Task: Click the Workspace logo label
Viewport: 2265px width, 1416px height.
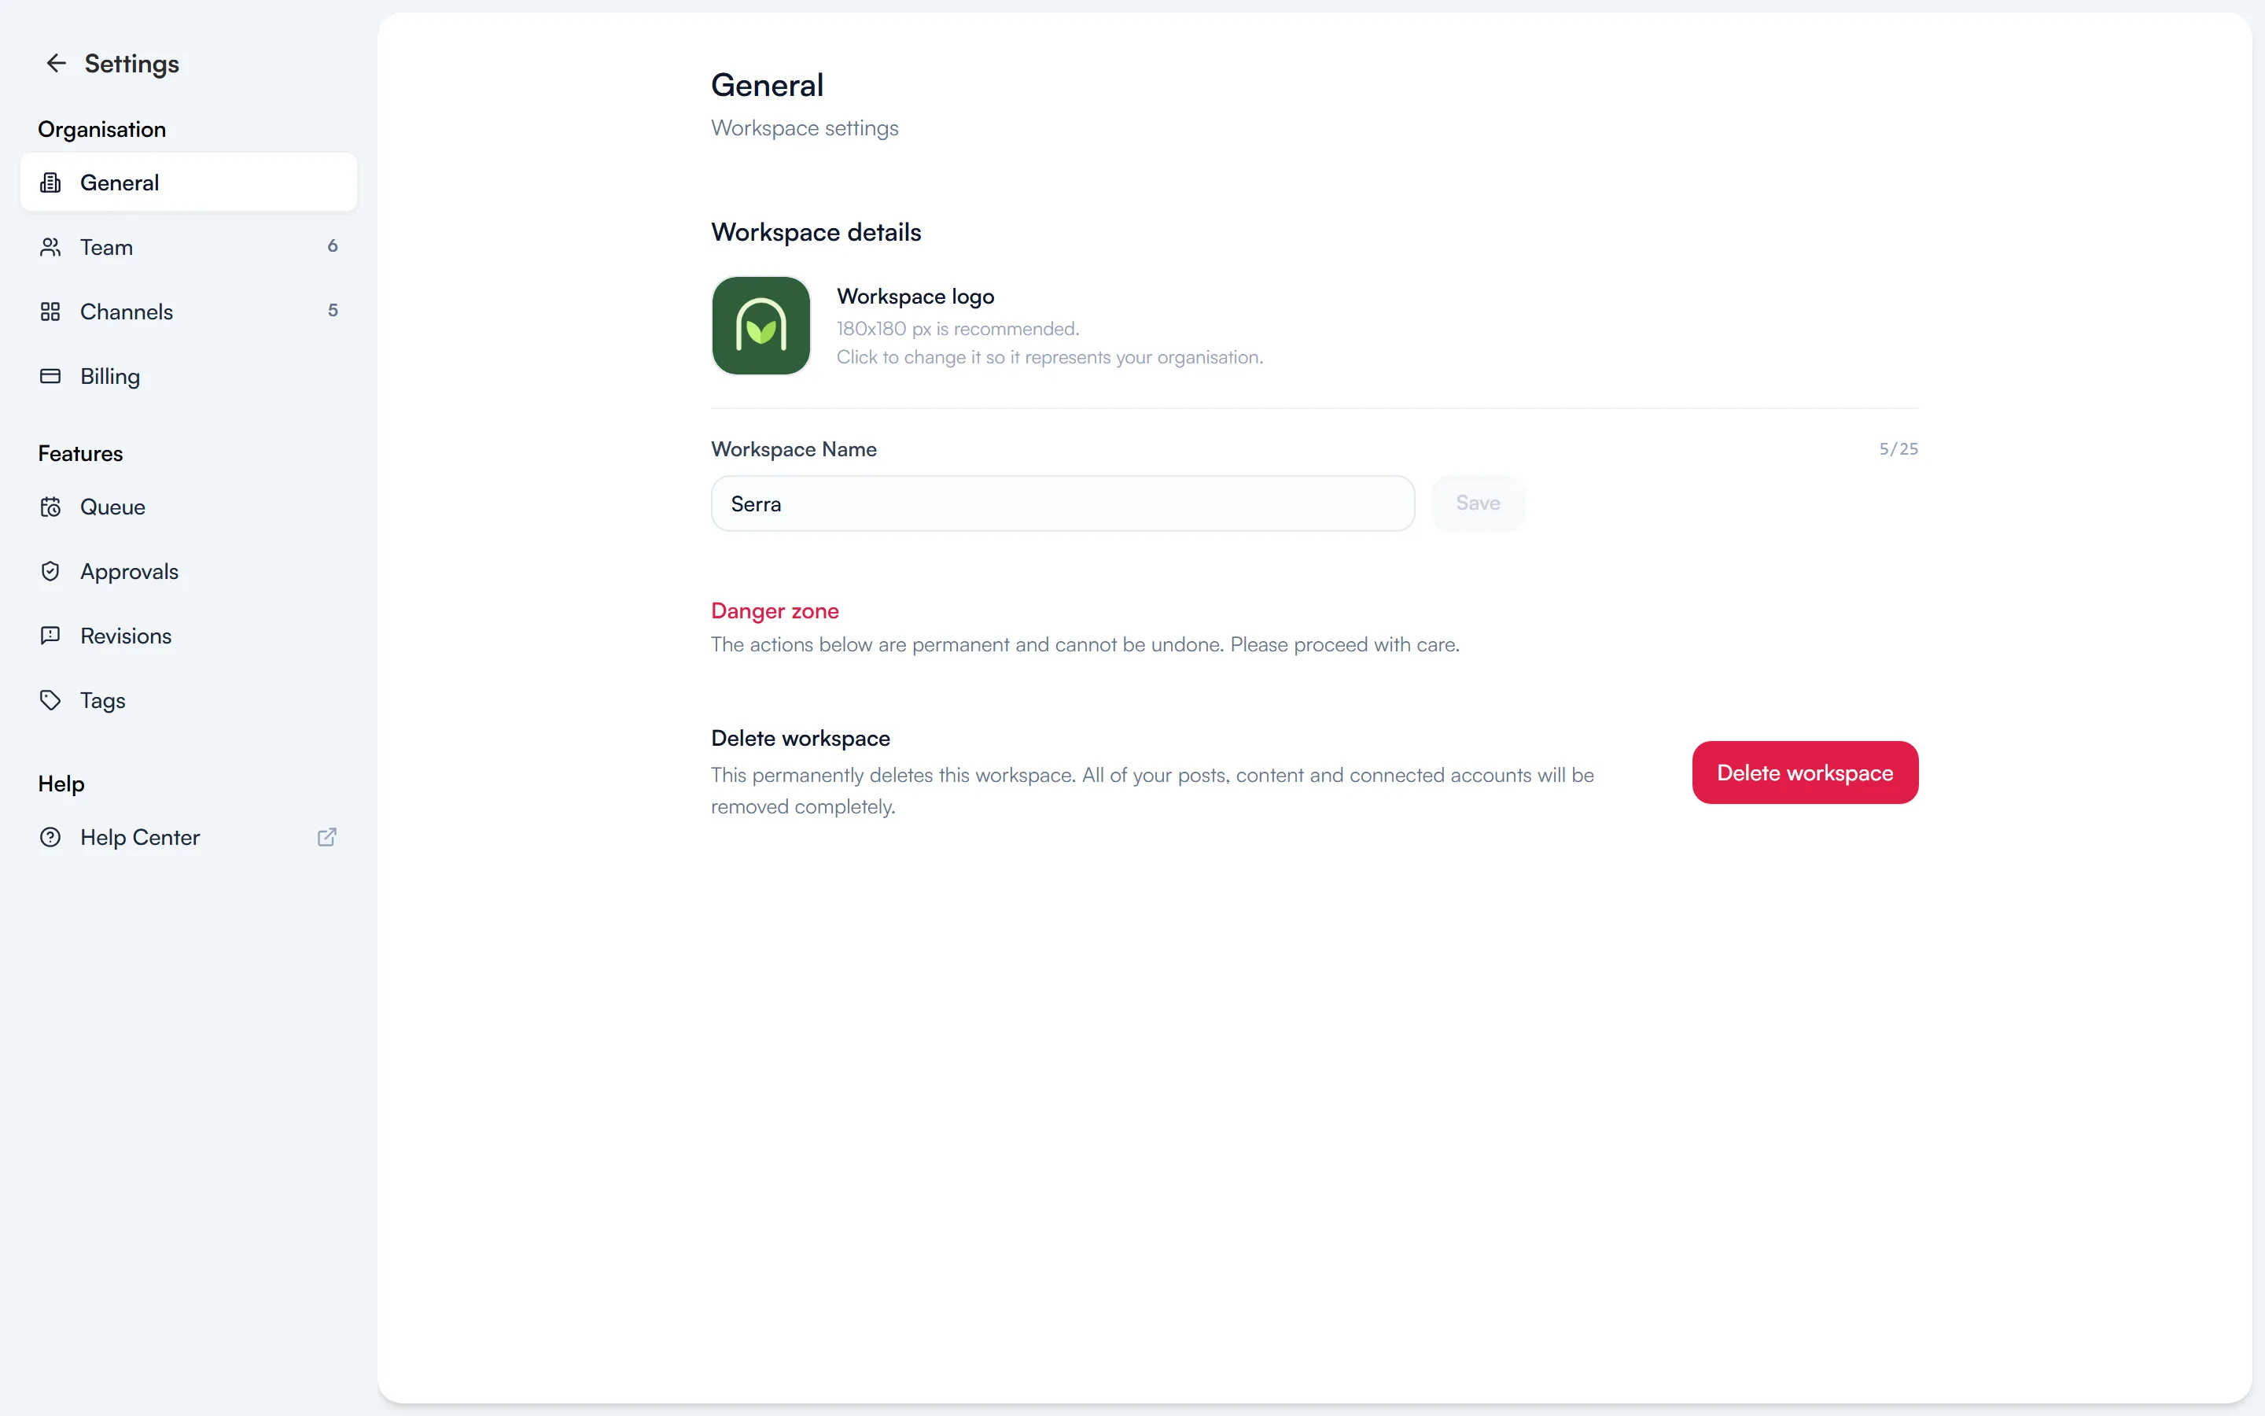Action: 915,297
